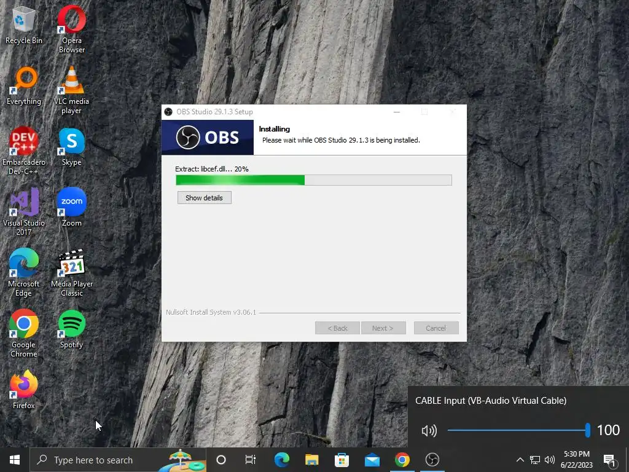Click the 'Please wait while OBS Studio' message
This screenshot has width=629, height=472.
pyautogui.click(x=341, y=140)
